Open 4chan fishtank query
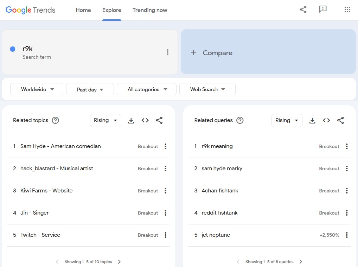Viewport: 358px width, 267px height. [220, 190]
